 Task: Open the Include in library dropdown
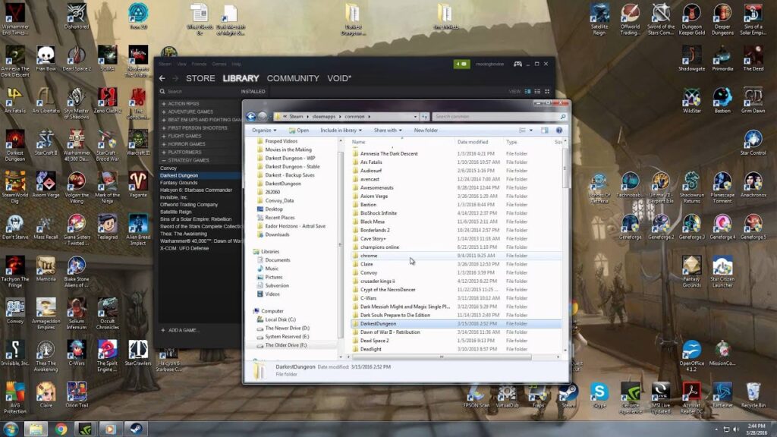[x=341, y=130]
